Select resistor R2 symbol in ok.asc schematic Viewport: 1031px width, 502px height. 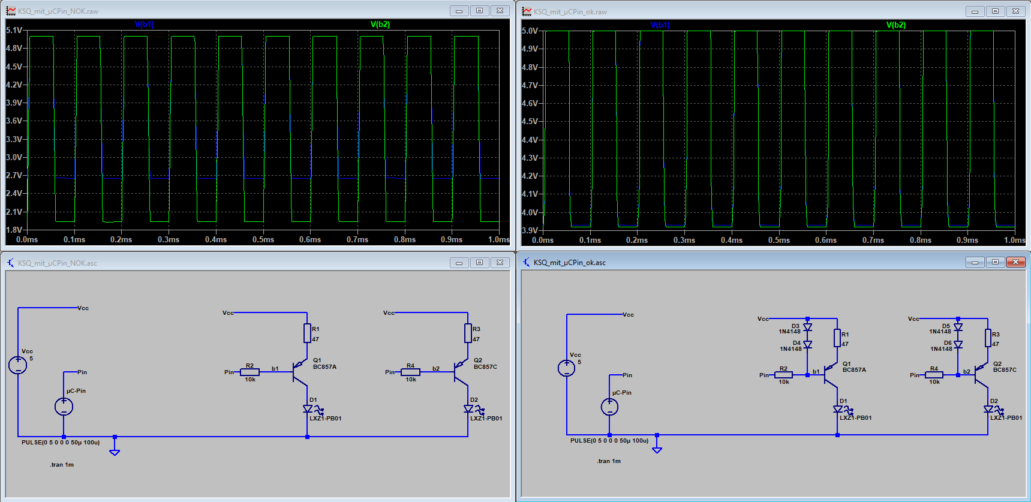[783, 375]
